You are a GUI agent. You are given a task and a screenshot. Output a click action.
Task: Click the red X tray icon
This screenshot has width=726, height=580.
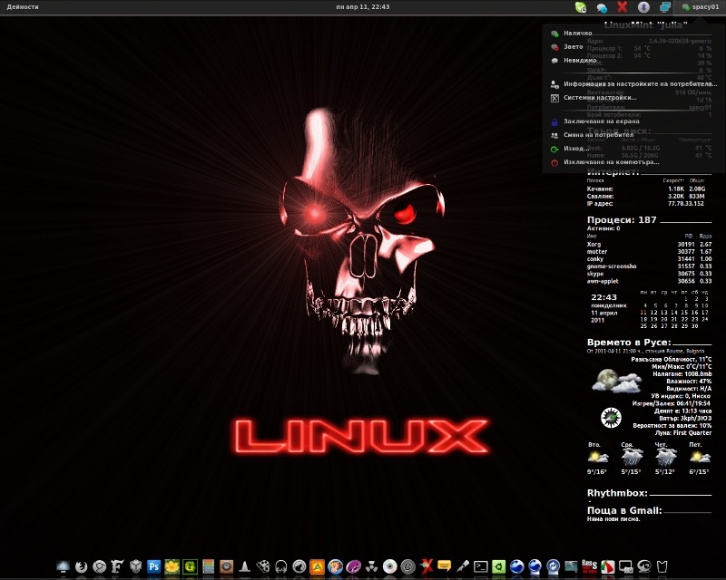point(623,7)
